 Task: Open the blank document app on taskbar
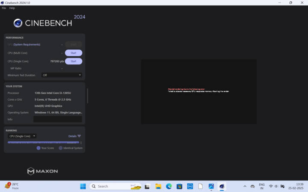[x=201, y=186]
